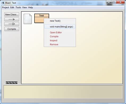Click the Compile button in sidebar
This screenshot has height=104, width=126.
pyautogui.click(x=12, y=29)
